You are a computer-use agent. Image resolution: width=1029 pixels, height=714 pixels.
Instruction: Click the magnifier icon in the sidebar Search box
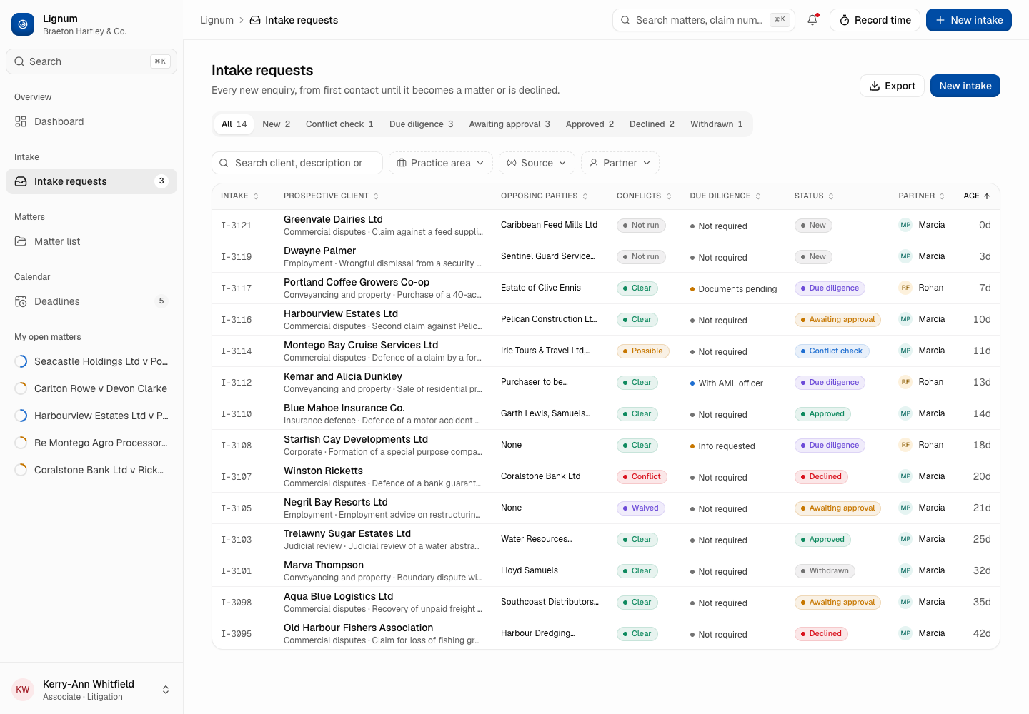(x=19, y=61)
